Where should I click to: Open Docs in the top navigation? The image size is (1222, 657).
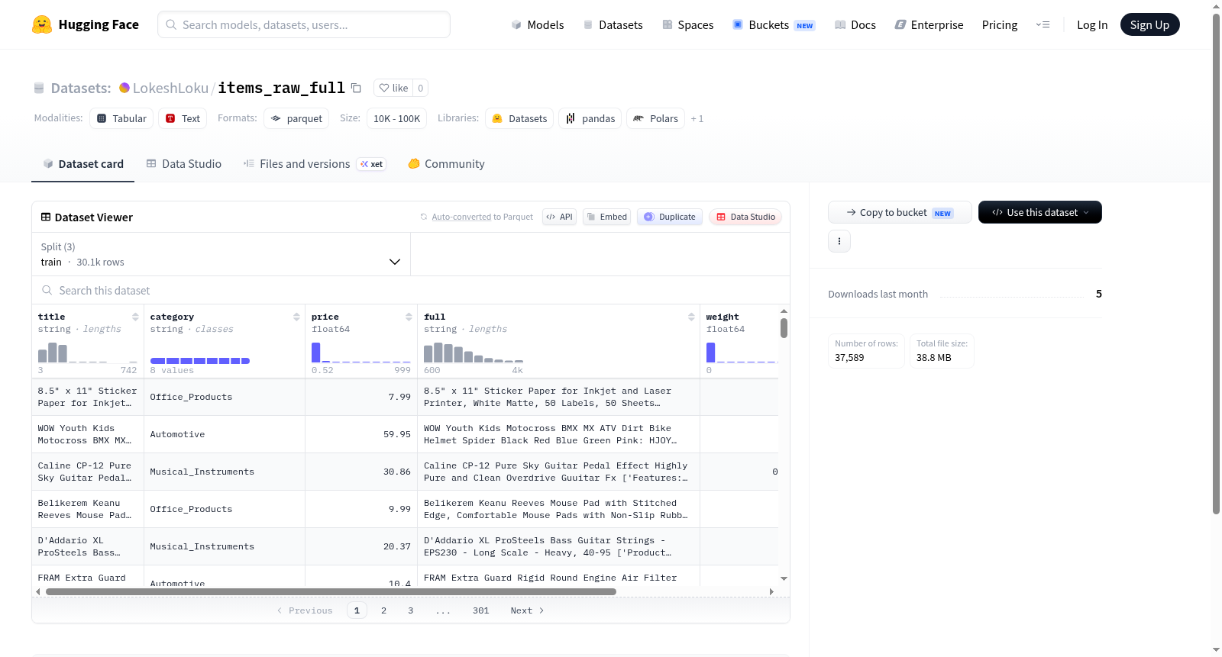point(855,25)
